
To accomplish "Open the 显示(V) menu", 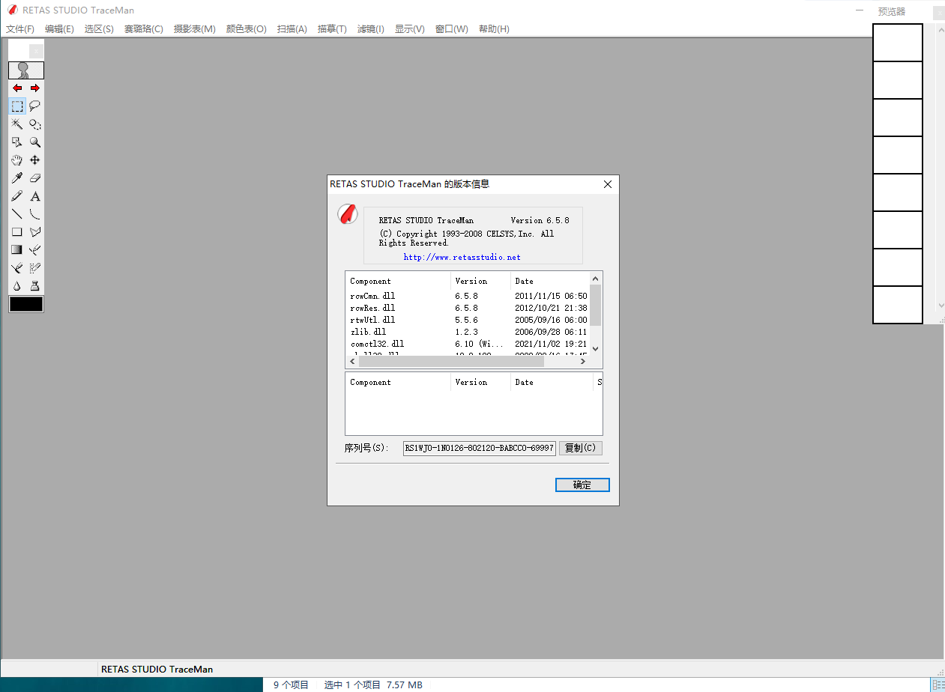I will tap(410, 29).
